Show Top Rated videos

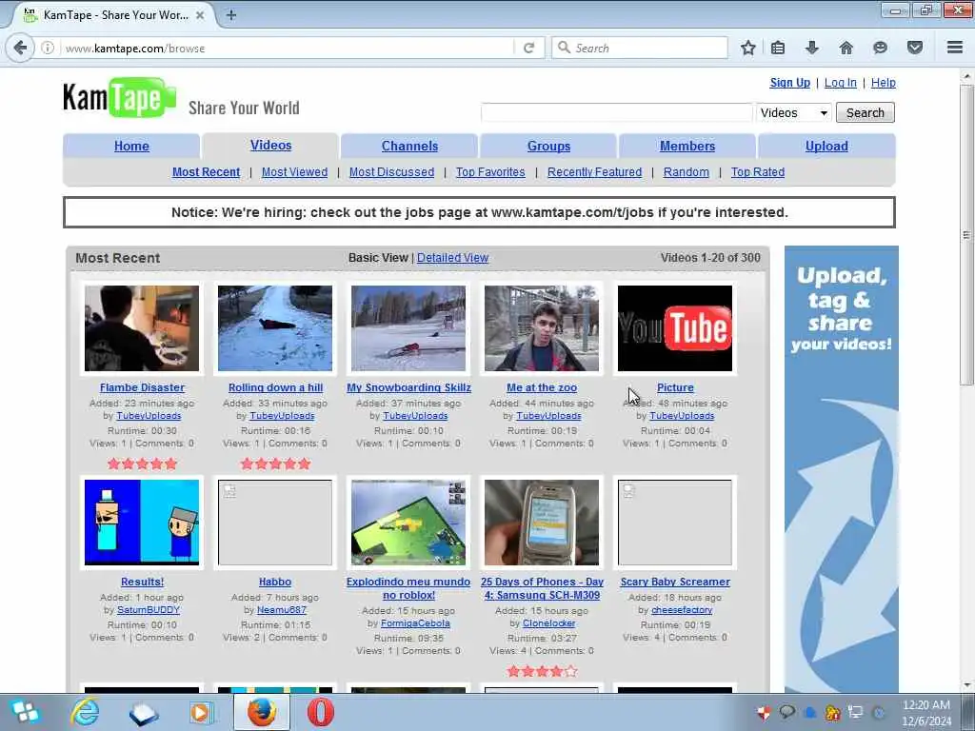point(757,172)
